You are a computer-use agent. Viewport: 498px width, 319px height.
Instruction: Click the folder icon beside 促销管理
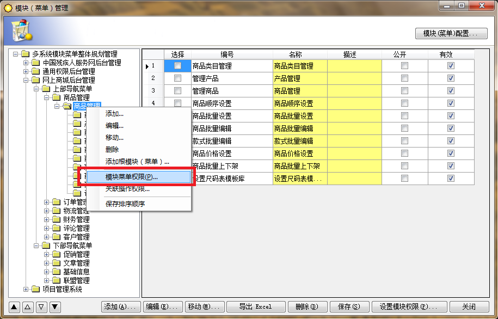[x=57, y=254]
